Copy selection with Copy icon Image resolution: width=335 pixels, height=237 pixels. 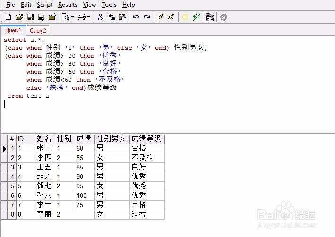(x=111, y=17)
